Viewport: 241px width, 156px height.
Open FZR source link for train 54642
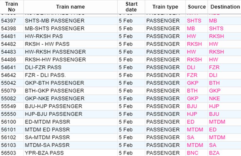click(192, 75)
